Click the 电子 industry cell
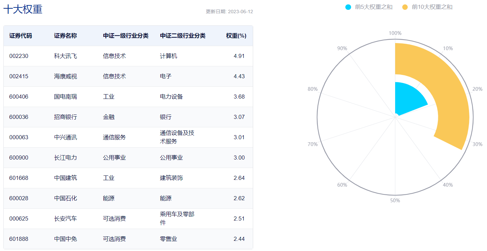 166,76
